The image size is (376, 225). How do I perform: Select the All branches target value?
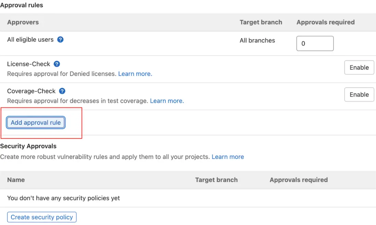(x=257, y=40)
